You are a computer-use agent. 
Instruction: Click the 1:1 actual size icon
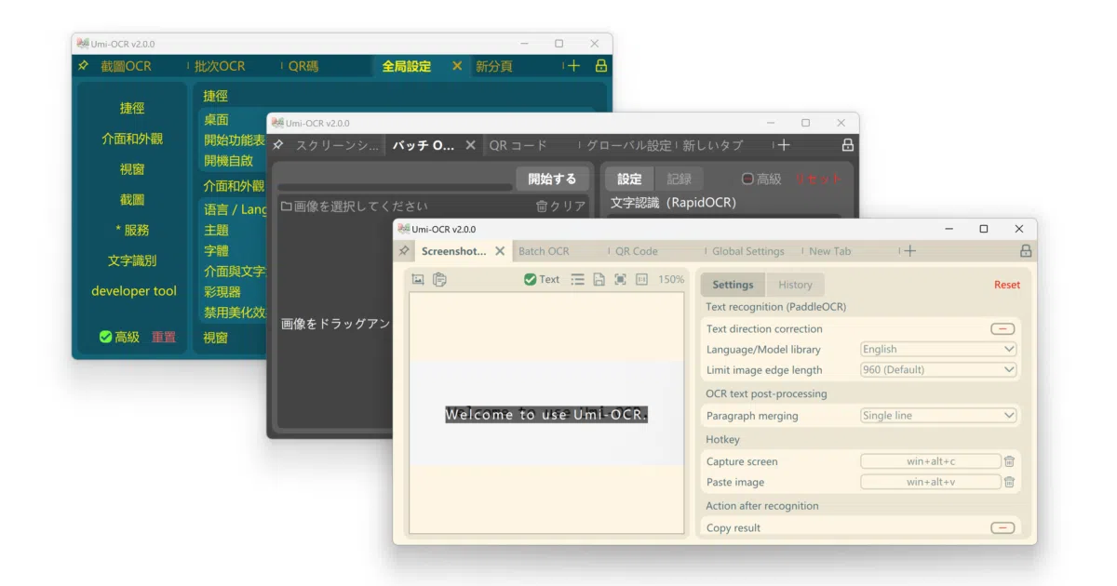(x=641, y=279)
